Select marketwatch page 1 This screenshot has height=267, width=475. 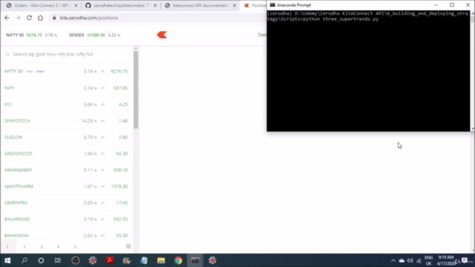7,246
